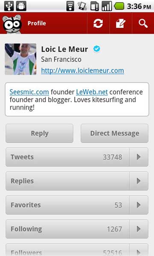Open the USB connection status icon
Viewport: 154px width, 256px height.
[9, 6]
